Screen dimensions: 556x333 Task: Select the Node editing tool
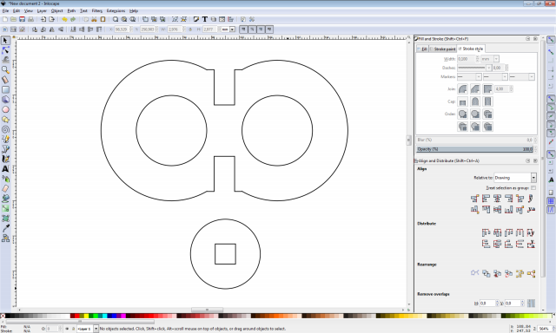pos(5,50)
